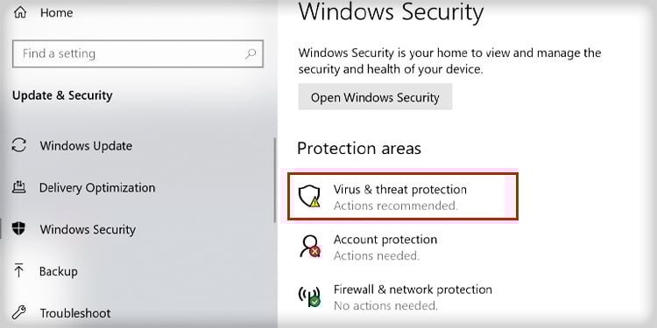Image resolution: width=657 pixels, height=328 pixels.
Task: Click the Windows Security shield sidebar icon
Action: point(19,229)
